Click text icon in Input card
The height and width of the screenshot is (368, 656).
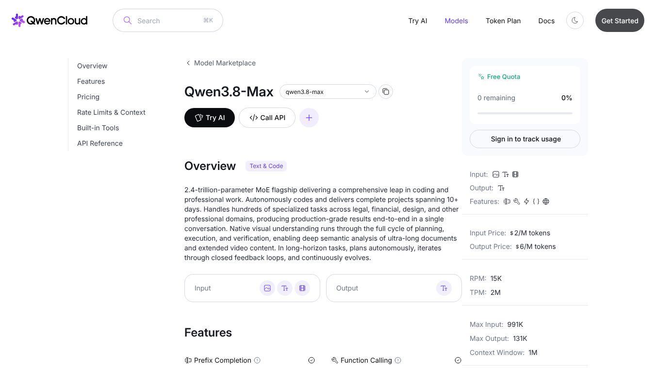coord(285,288)
